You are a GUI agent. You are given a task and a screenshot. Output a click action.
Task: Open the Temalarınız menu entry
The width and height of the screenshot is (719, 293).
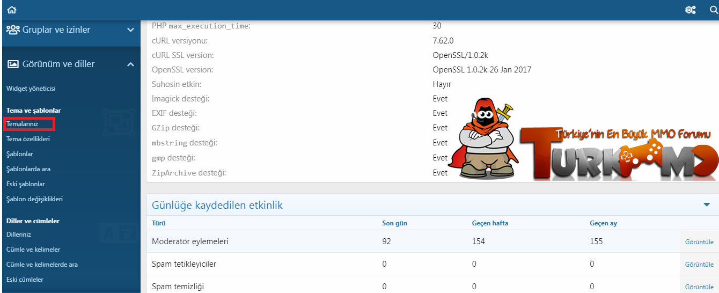22,124
